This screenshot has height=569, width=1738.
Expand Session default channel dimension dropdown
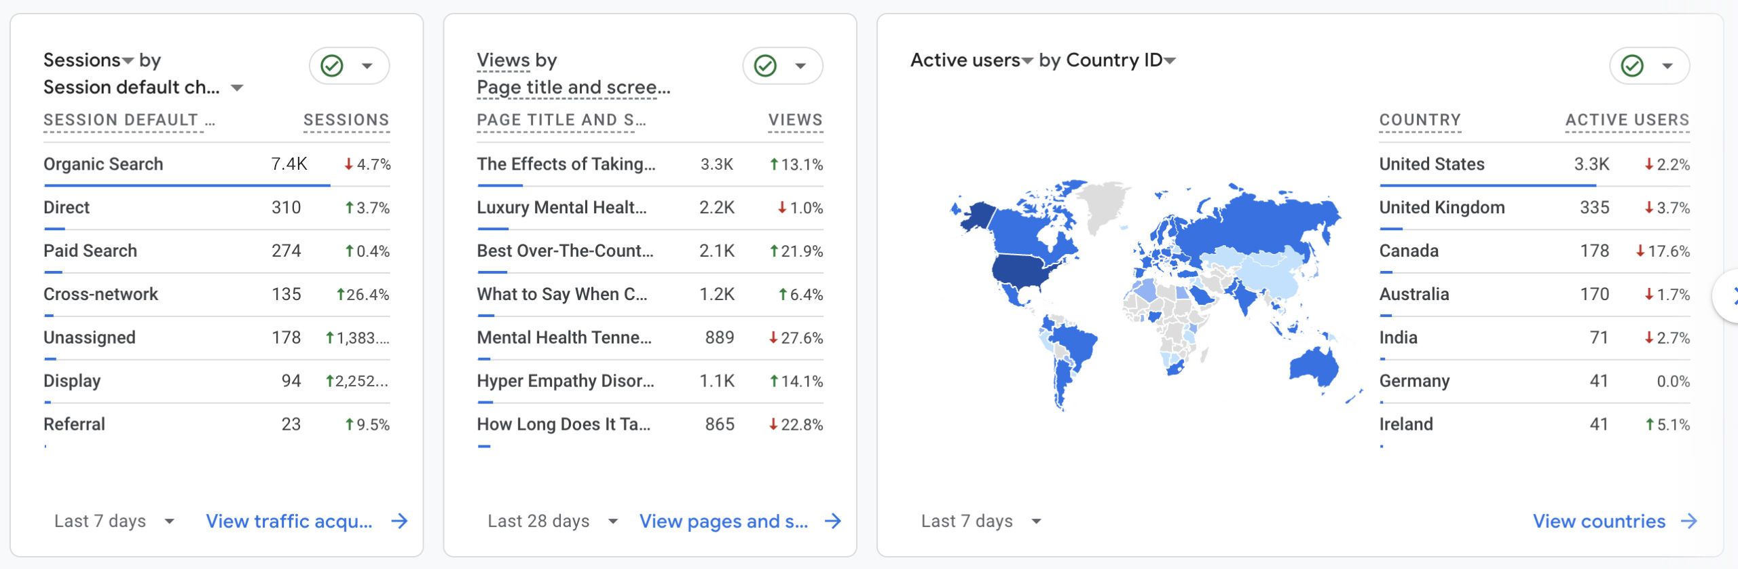tap(237, 88)
